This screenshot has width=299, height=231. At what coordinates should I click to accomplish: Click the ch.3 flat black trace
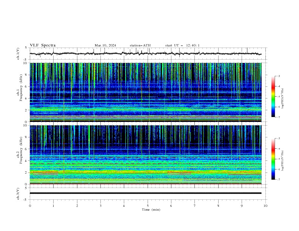(145, 193)
